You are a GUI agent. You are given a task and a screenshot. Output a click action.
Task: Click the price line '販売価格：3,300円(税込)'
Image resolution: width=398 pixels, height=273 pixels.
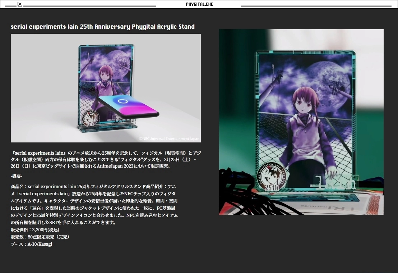point(35,229)
